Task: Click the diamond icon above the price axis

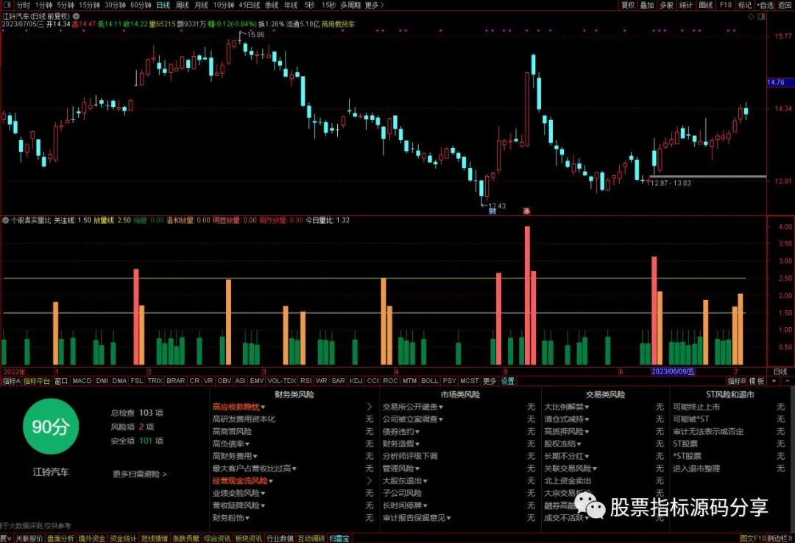Action: (752, 16)
